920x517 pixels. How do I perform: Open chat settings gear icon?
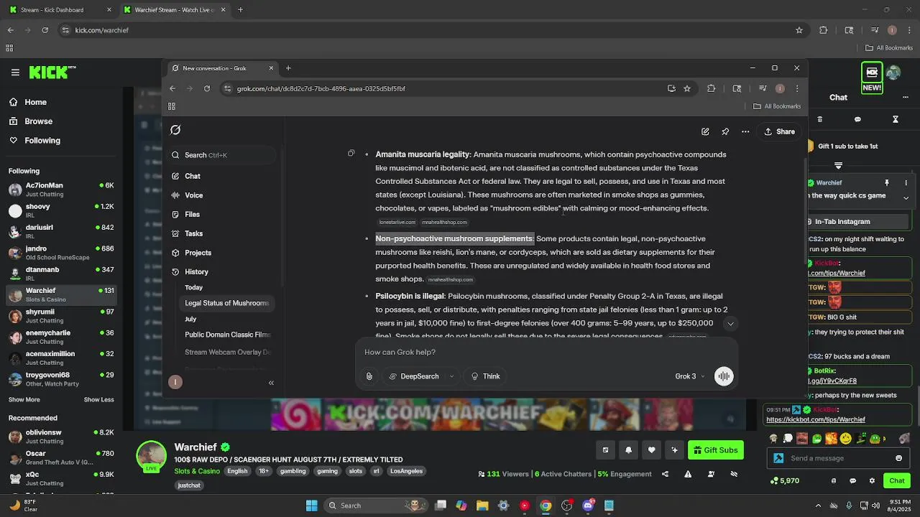click(x=872, y=481)
